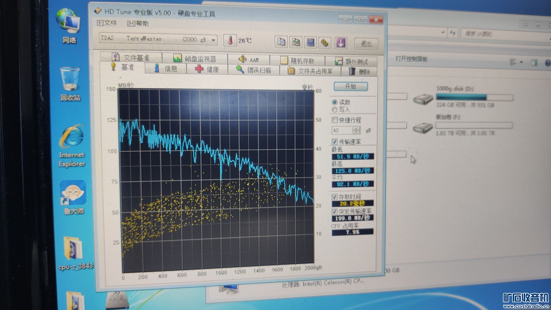
Task: Switch to 信息 info tab
Action: [166, 69]
